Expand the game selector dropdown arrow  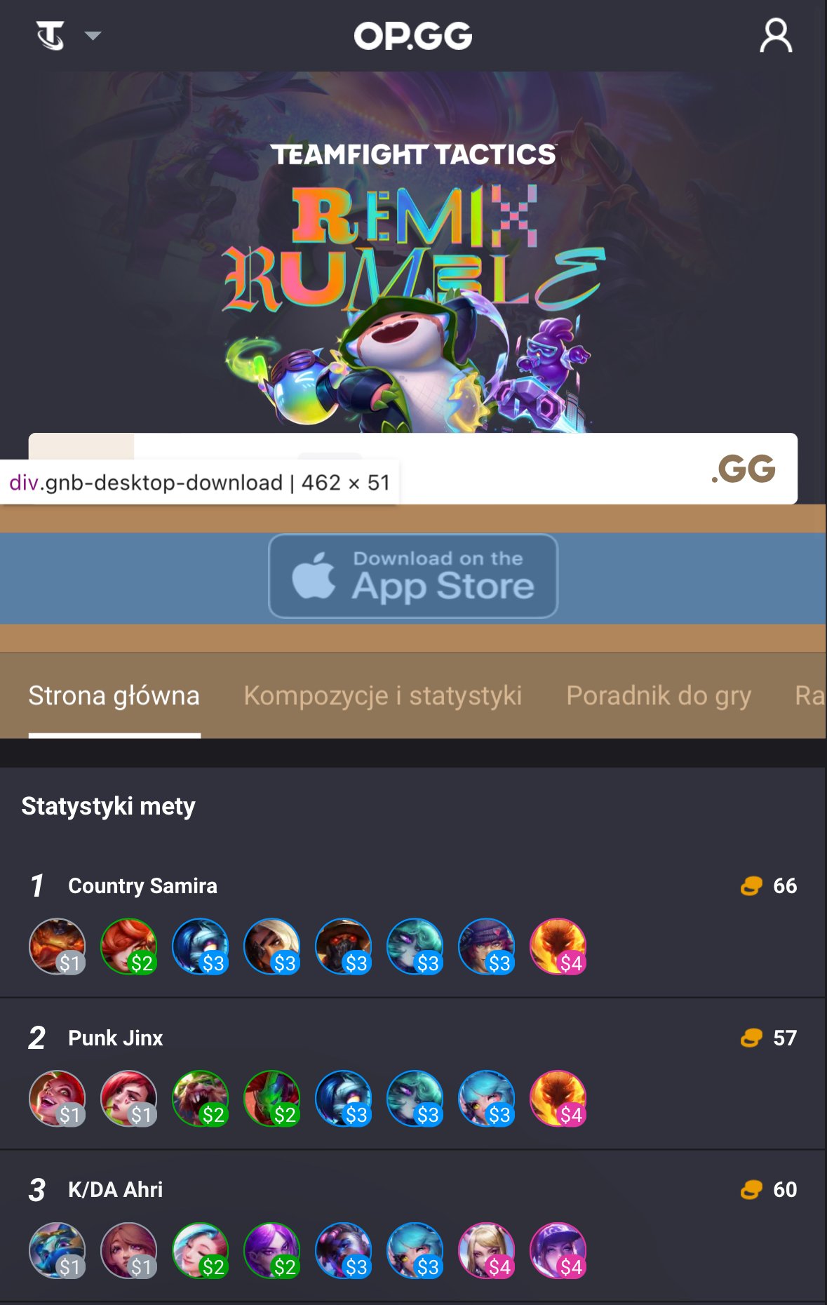93,36
